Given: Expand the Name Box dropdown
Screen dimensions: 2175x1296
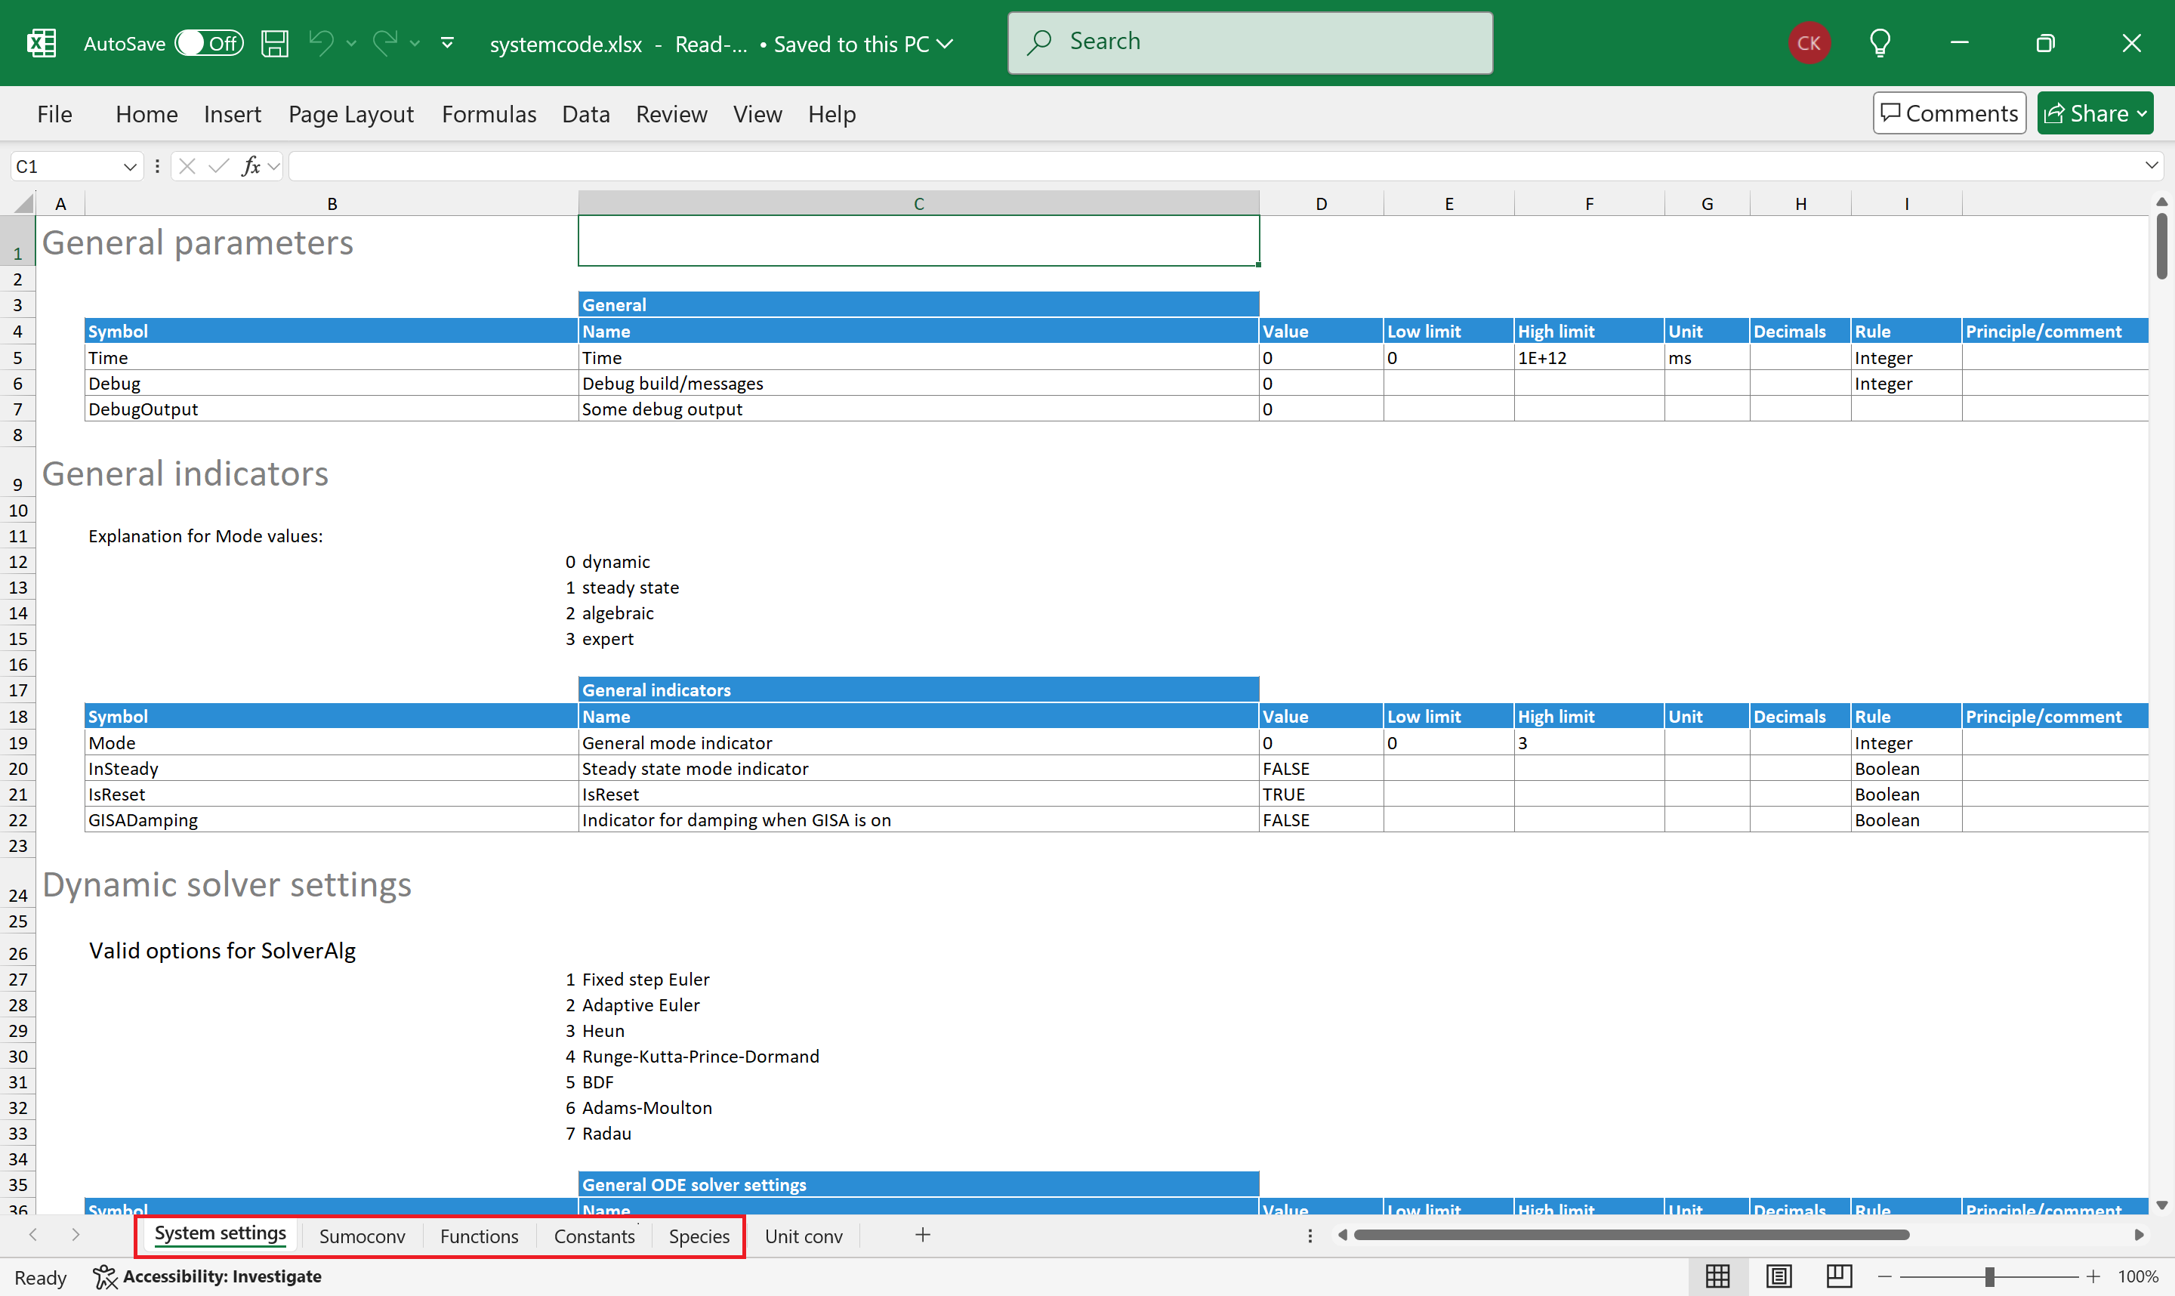Looking at the screenshot, I should (130, 166).
